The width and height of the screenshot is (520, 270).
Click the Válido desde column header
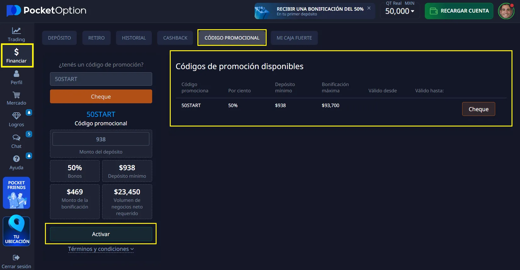click(x=383, y=91)
